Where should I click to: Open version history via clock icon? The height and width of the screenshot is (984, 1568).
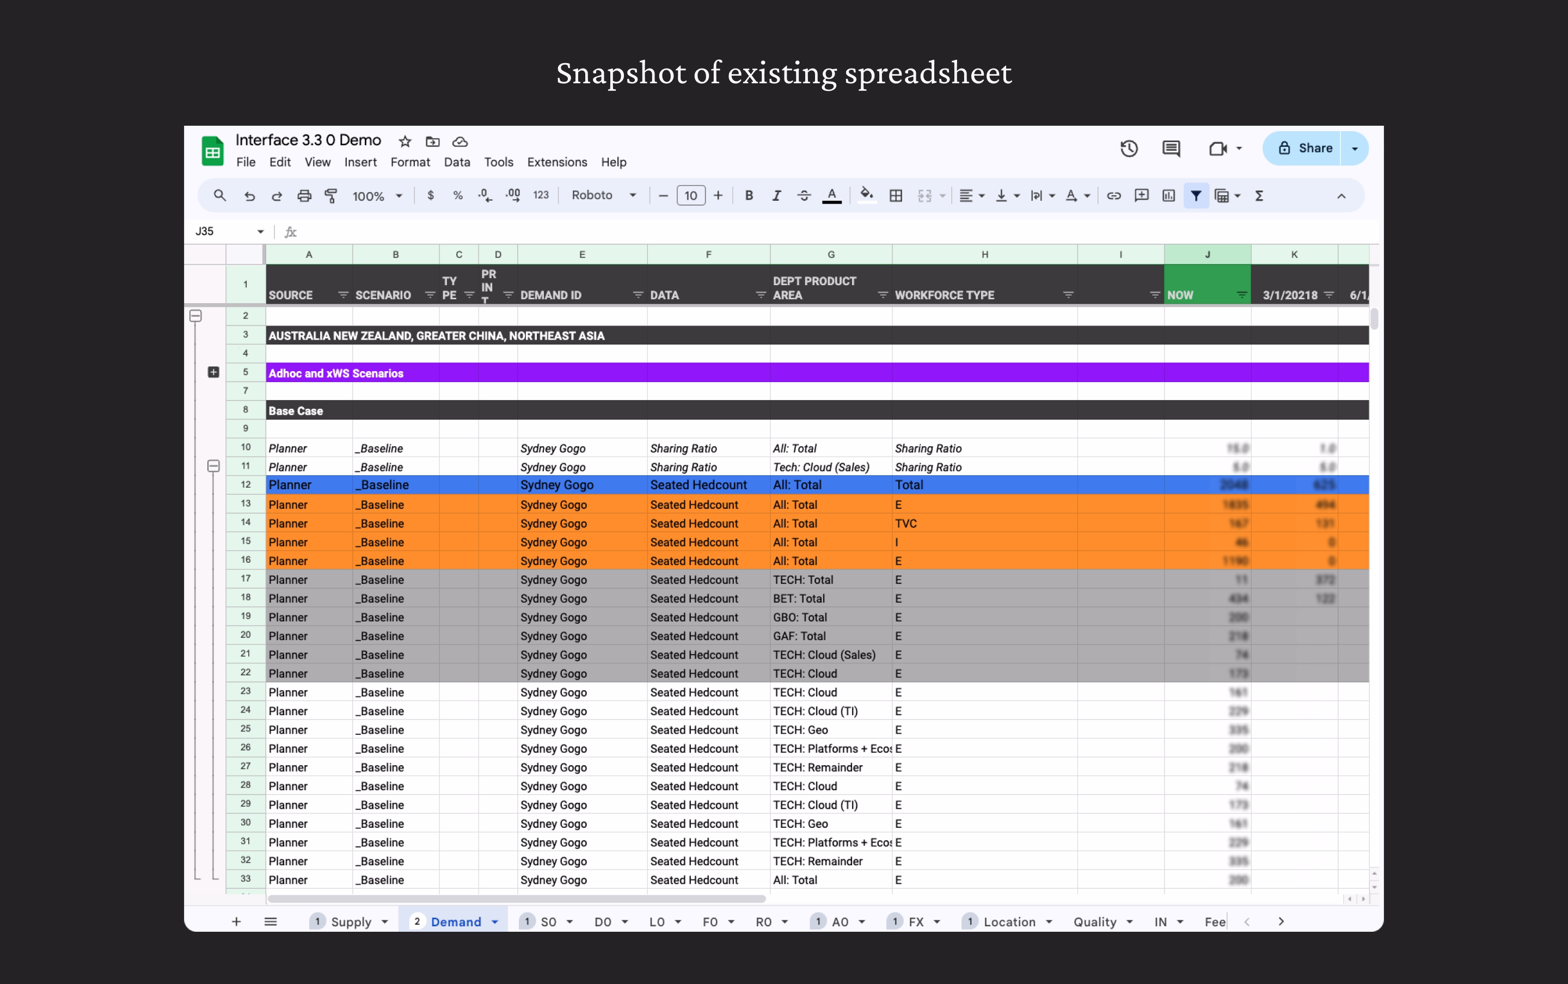coord(1129,149)
